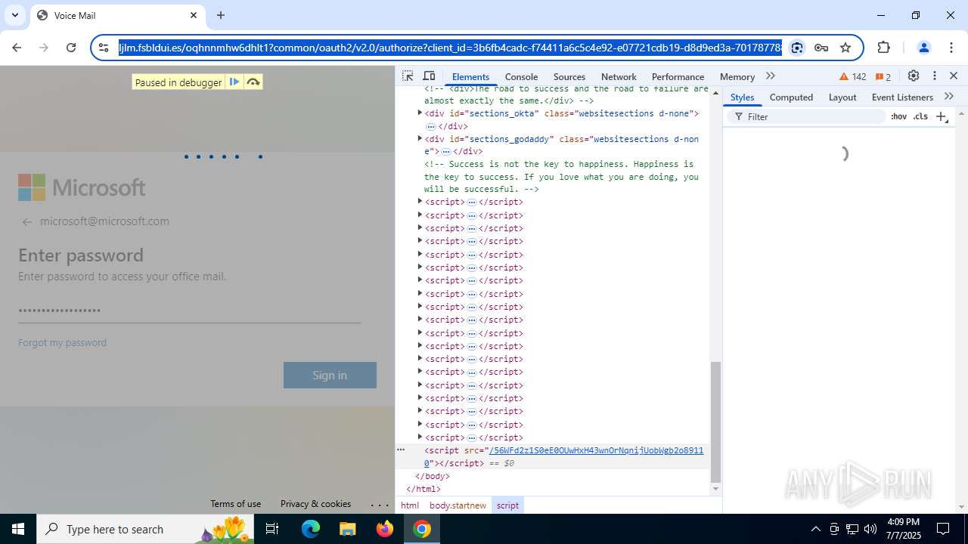Screen dimensions: 968x544
Task: Add a new style rule plus icon
Action: (942, 117)
